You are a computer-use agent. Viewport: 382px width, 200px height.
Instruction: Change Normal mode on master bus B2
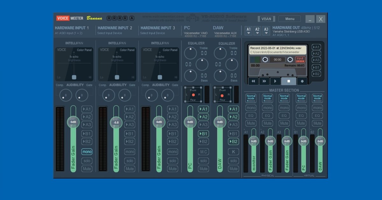[x=317, y=98]
